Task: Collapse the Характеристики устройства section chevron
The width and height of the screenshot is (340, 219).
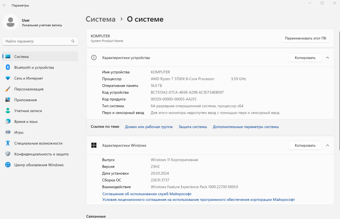Action: click(x=328, y=58)
